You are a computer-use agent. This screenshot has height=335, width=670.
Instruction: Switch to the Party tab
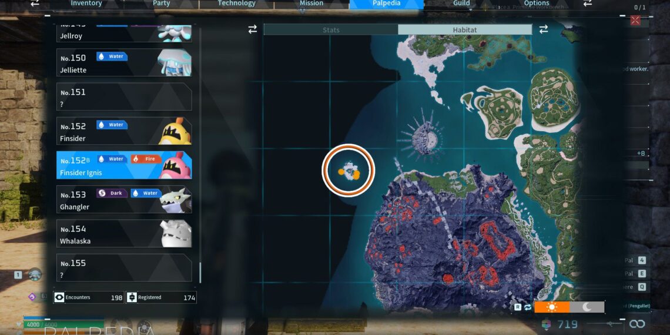pyautogui.click(x=162, y=4)
